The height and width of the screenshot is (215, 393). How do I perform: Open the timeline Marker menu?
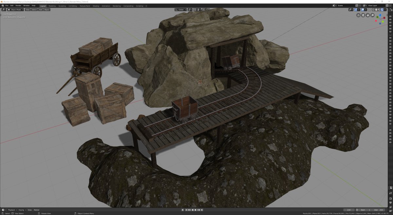pos(37,210)
